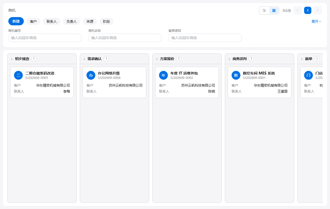Focus the 商机名称 filter input
Image resolution: width=330 pixels, height=209 pixels.
coord(125,38)
